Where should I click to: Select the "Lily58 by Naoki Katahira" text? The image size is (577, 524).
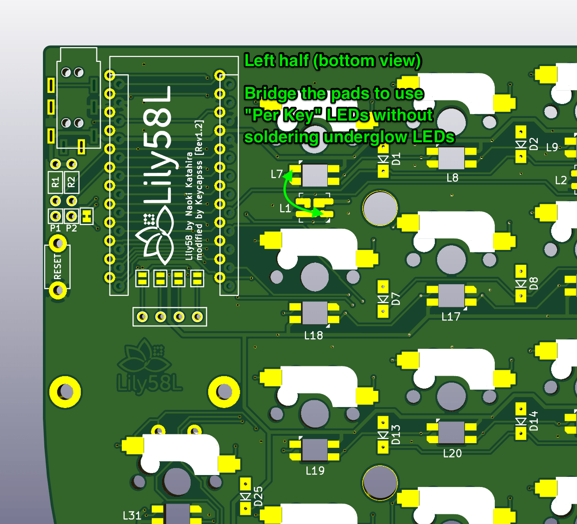(x=189, y=206)
